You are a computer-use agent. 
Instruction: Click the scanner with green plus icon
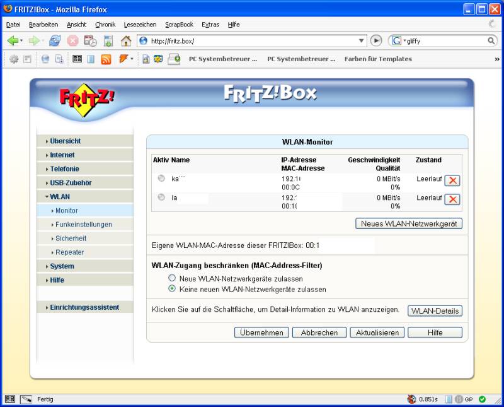174,59
